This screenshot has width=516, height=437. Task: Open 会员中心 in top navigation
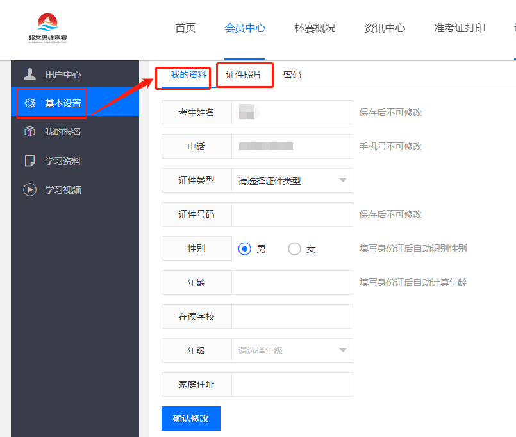245,28
